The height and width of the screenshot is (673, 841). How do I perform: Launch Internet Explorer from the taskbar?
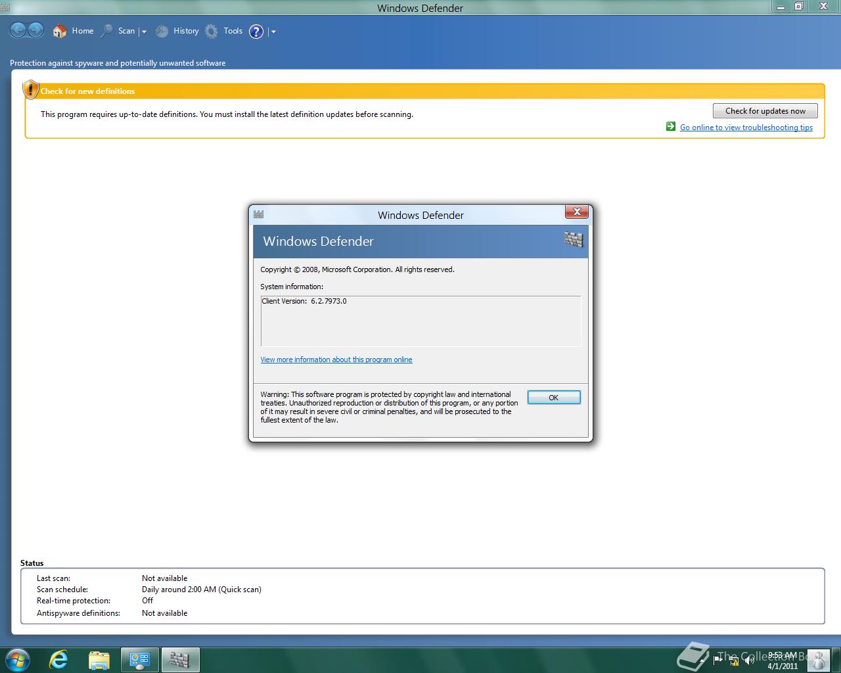pyautogui.click(x=59, y=660)
